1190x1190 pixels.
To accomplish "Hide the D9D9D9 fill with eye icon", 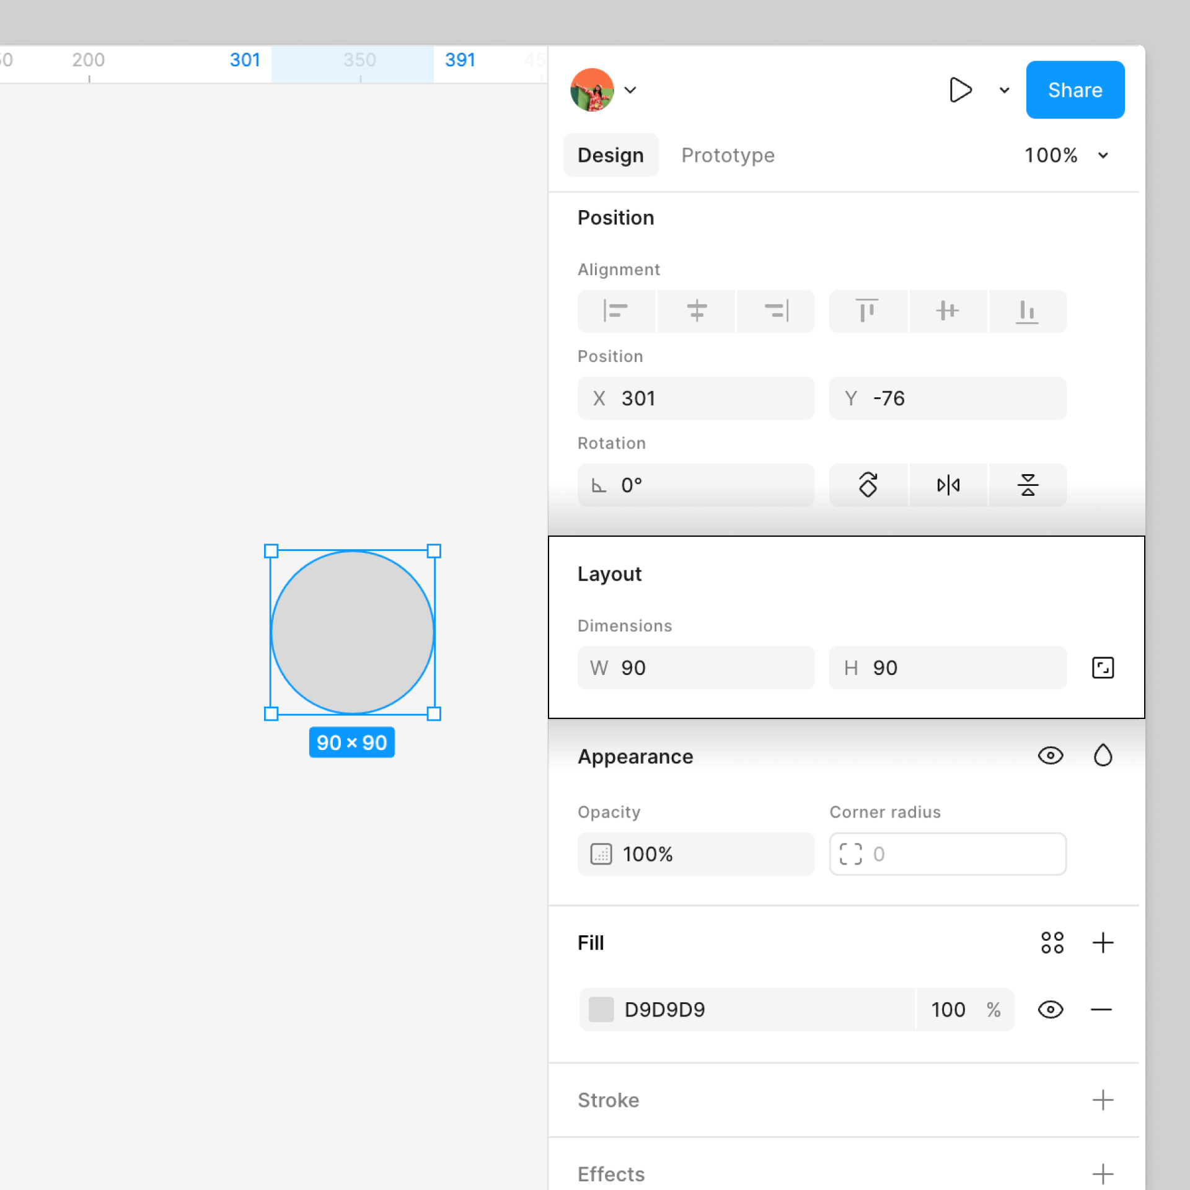I will [x=1050, y=1010].
